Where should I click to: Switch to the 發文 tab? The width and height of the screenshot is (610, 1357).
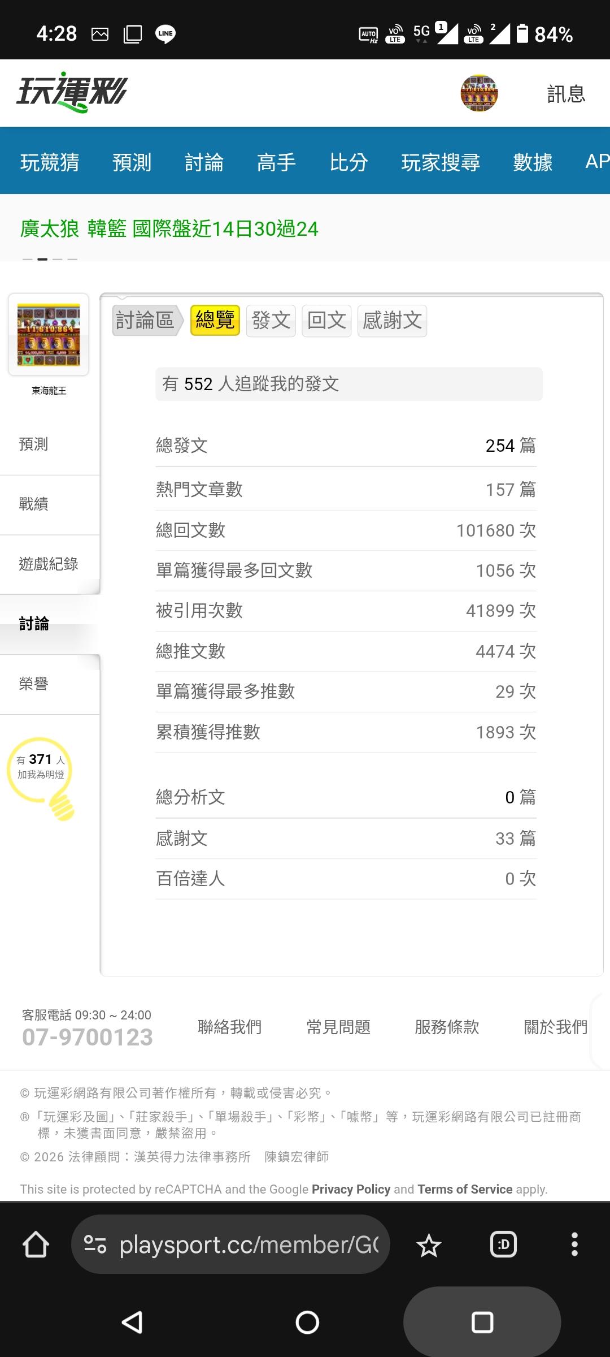271,321
